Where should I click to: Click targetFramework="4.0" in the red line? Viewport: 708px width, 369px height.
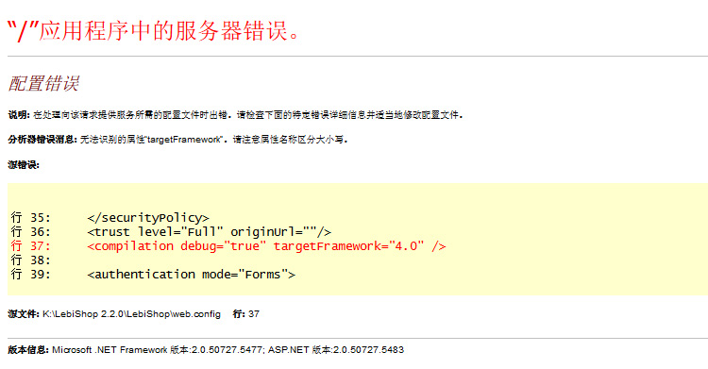(x=348, y=246)
